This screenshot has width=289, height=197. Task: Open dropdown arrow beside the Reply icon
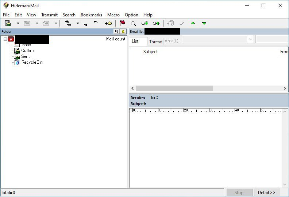point(37,23)
